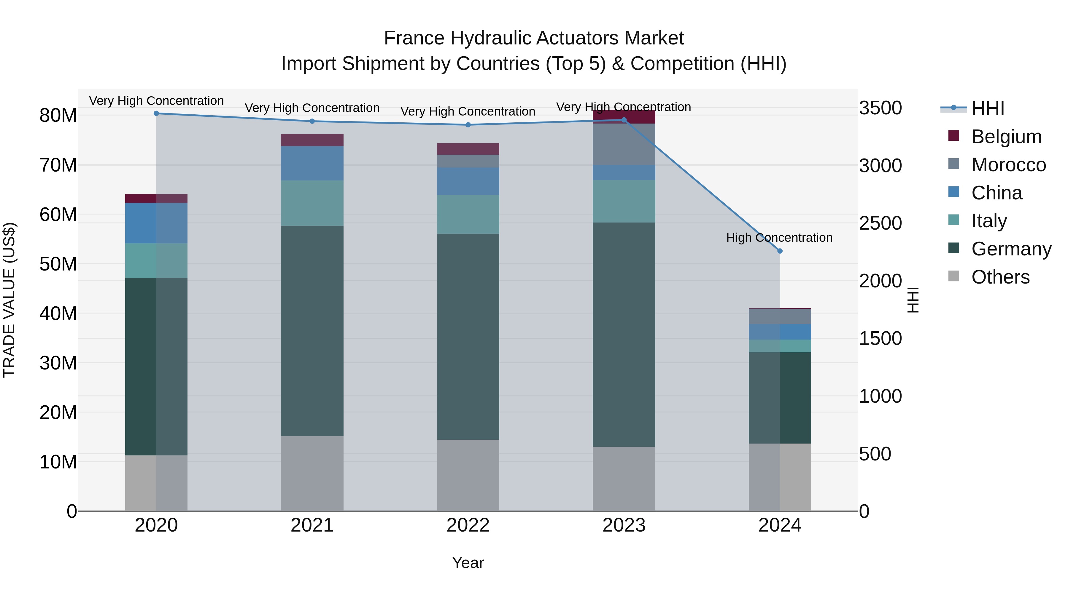Click the Germany segment of the 2021 bar
The height and width of the screenshot is (600, 1068).
pyautogui.click(x=312, y=331)
